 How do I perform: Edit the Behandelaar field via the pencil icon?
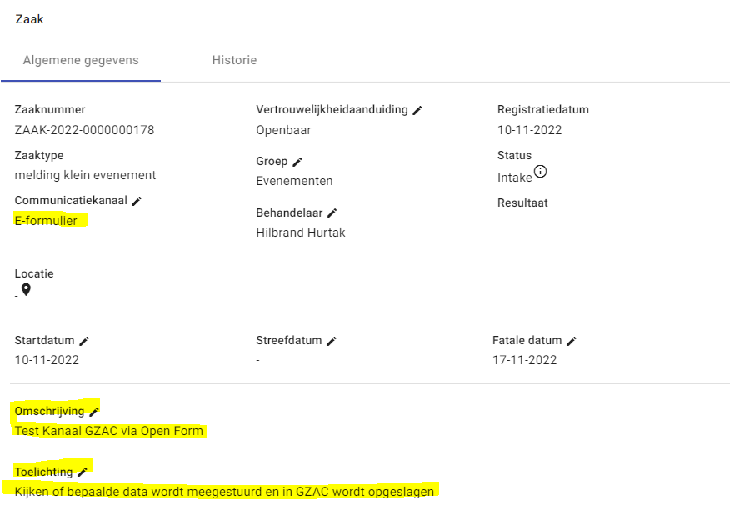coord(332,212)
